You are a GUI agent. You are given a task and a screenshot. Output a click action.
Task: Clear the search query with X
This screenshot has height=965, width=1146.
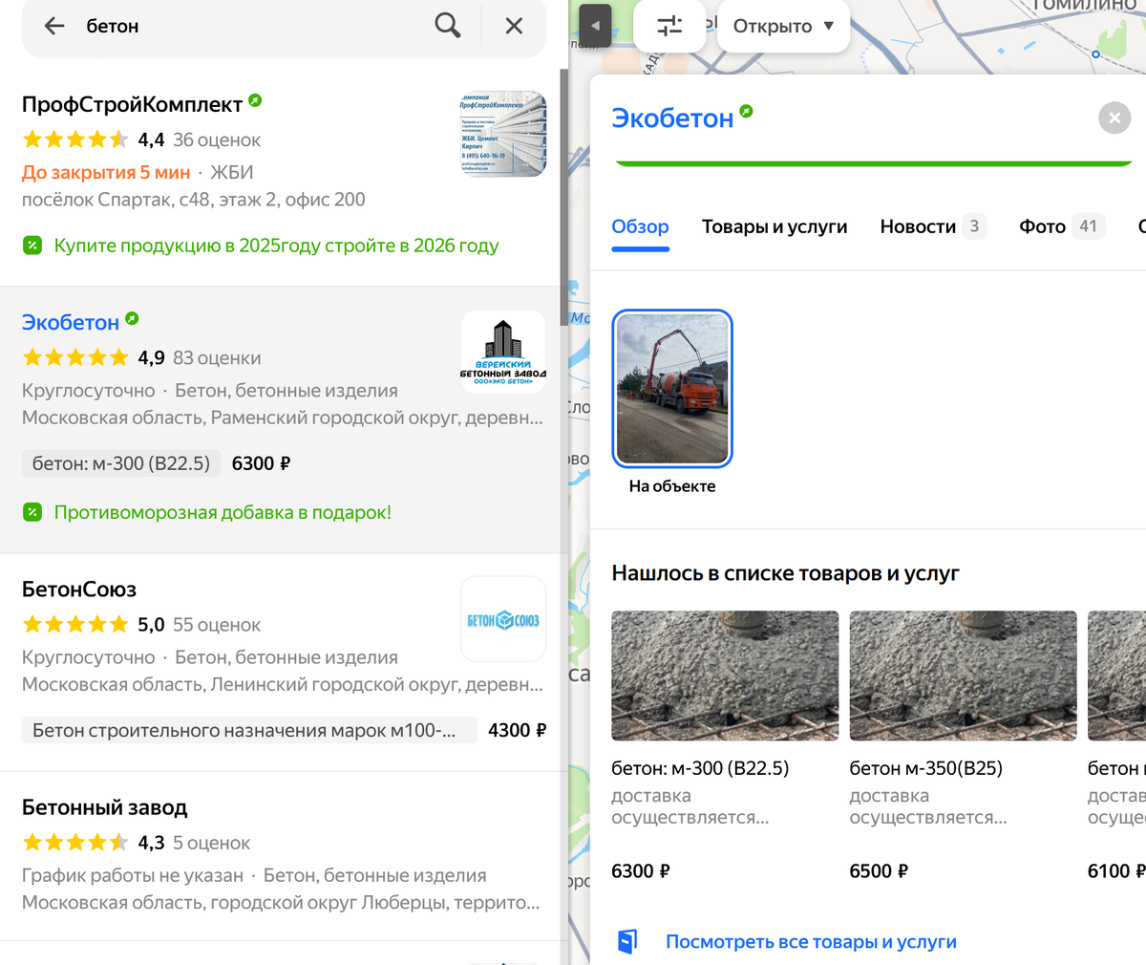pos(514,26)
